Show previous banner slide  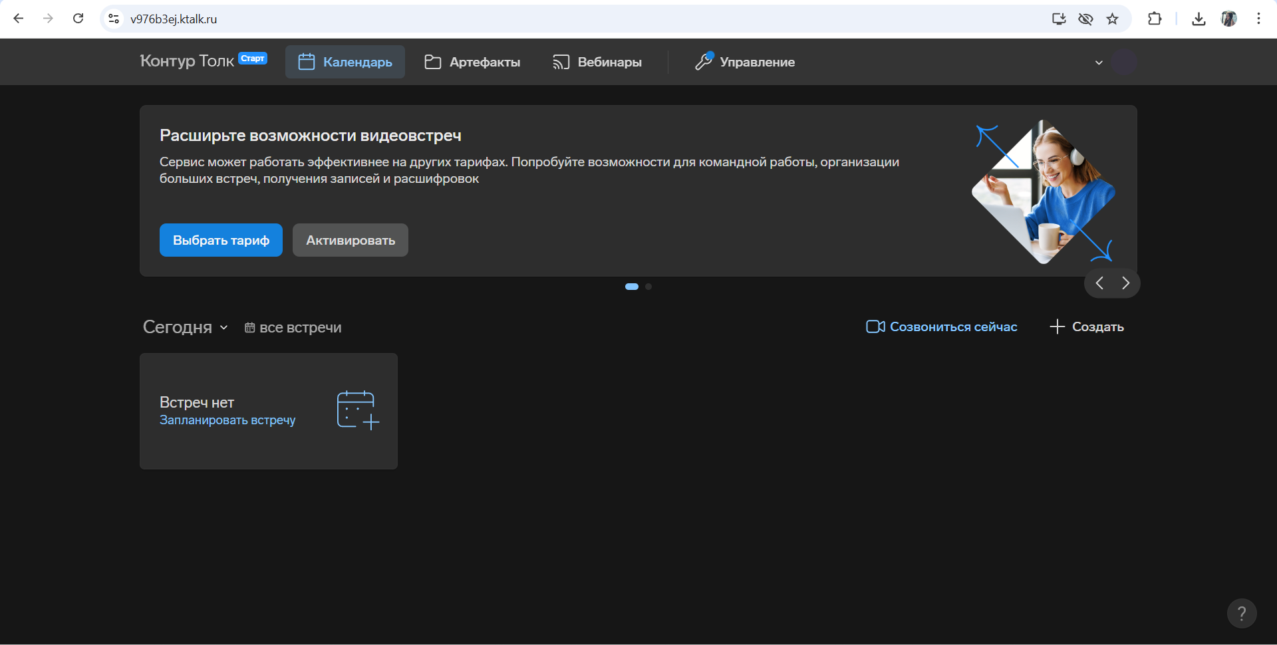(1099, 283)
